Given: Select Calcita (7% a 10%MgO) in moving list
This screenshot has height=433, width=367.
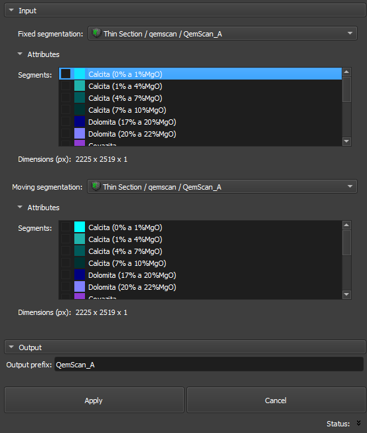Looking at the screenshot, I should pos(200,263).
